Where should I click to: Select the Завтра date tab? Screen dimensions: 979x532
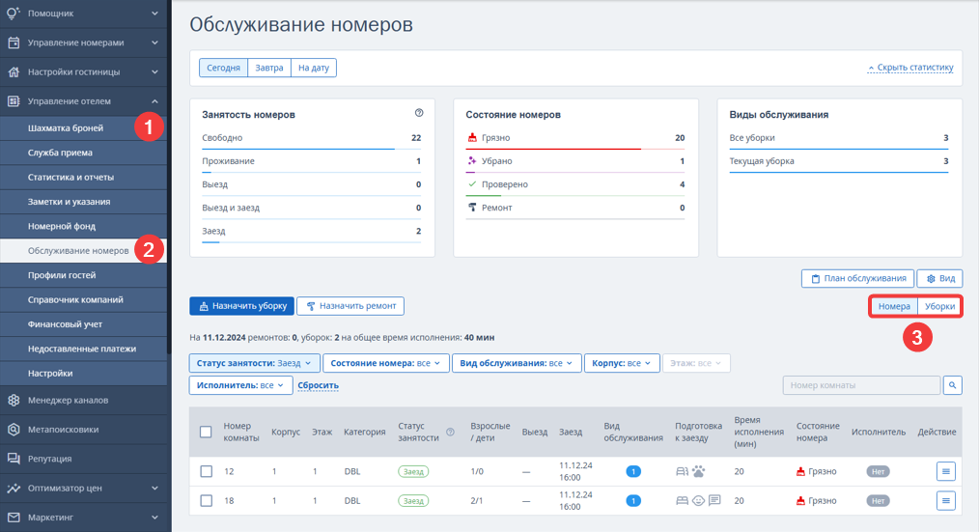coord(269,68)
